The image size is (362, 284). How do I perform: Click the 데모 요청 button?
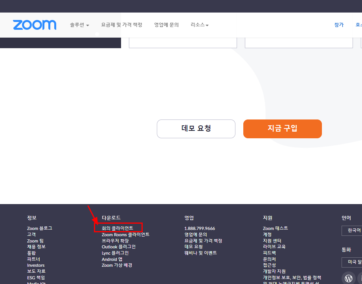(x=196, y=128)
